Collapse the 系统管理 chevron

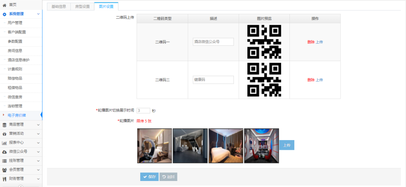click(x=38, y=14)
